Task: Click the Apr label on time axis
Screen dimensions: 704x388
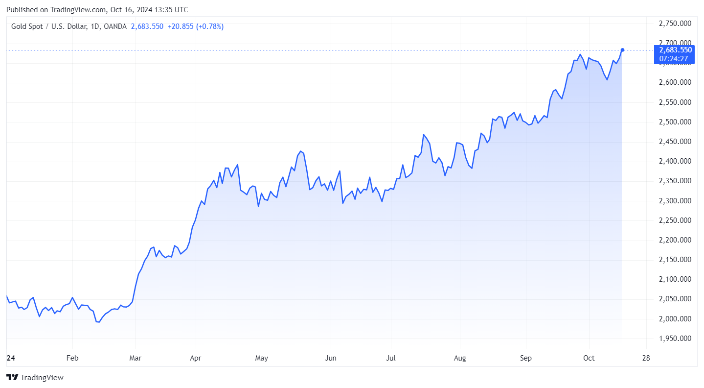Action: click(x=196, y=358)
